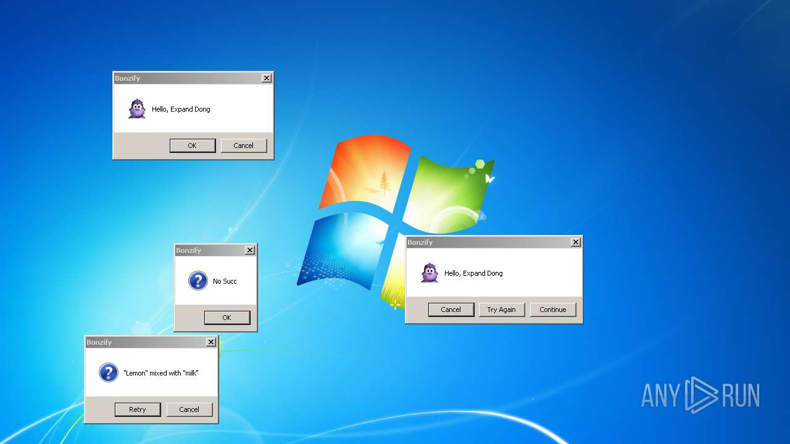
Task: Click the Continue button
Action: pos(553,310)
